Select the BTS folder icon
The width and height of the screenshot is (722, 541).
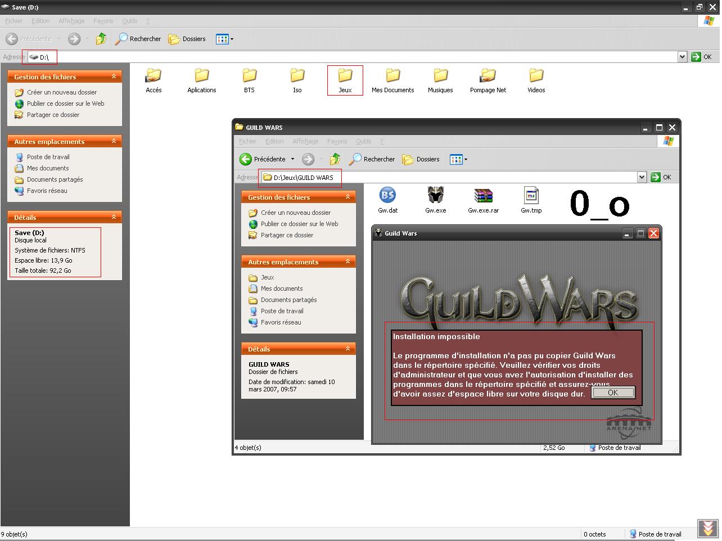tap(249, 80)
